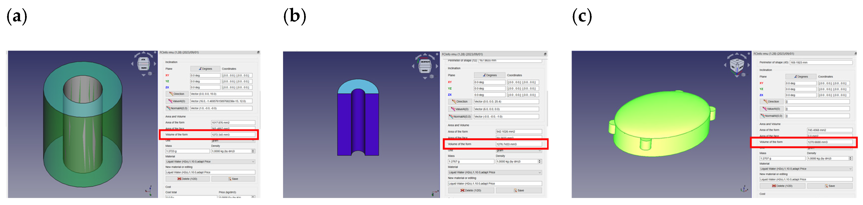The image size is (863, 205).
Task: Toggle the Degrees button in panel (b)
Action: coord(489,75)
